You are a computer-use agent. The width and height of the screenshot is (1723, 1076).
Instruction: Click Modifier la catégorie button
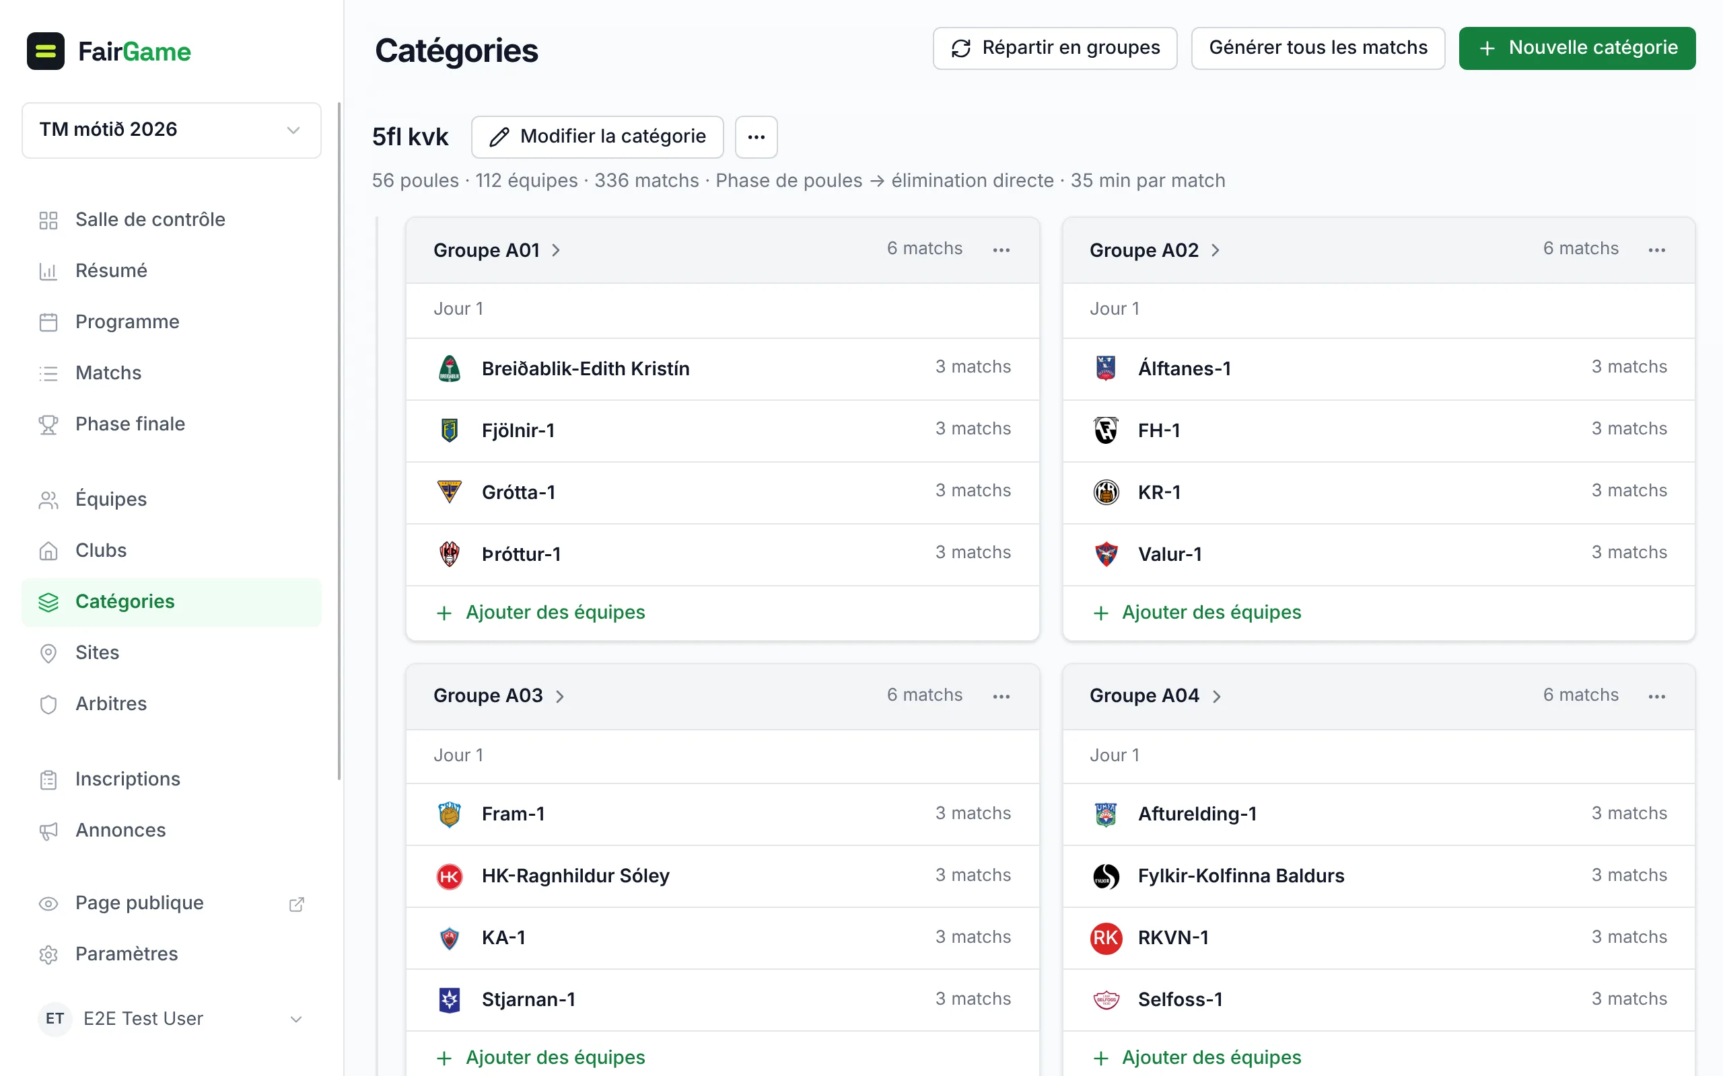click(598, 137)
